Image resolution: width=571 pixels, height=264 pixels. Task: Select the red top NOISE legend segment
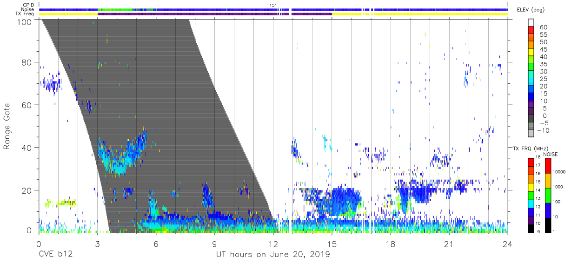tap(547, 166)
